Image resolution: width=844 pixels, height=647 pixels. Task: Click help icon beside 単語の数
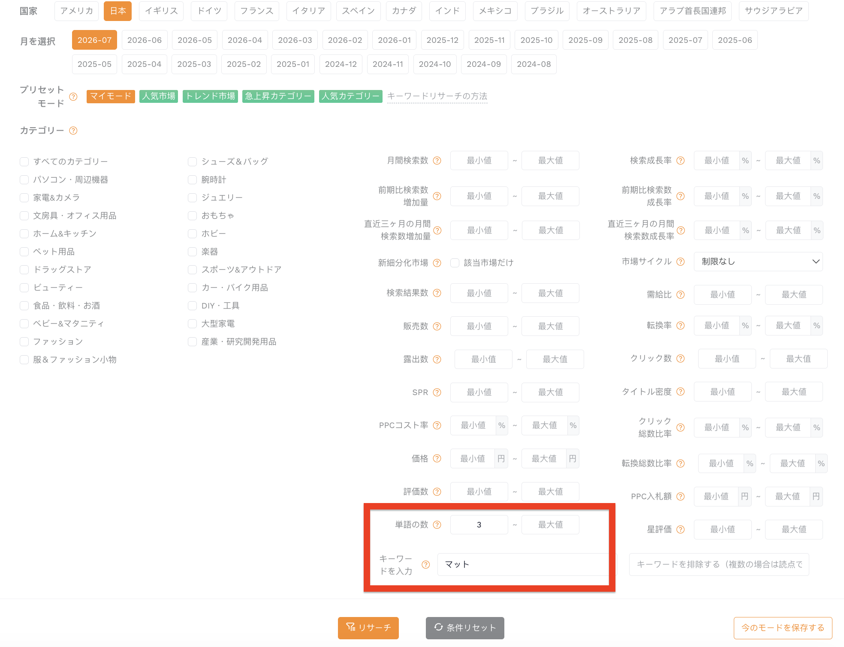pyautogui.click(x=437, y=525)
